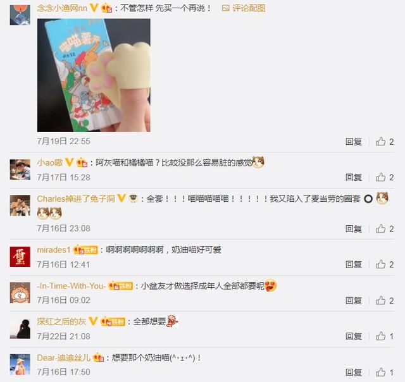Open 深红之后的灰 username profile
Image resolution: width=405 pixels, height=382 pixels.
pyautogui.click(x=61, y=321)
